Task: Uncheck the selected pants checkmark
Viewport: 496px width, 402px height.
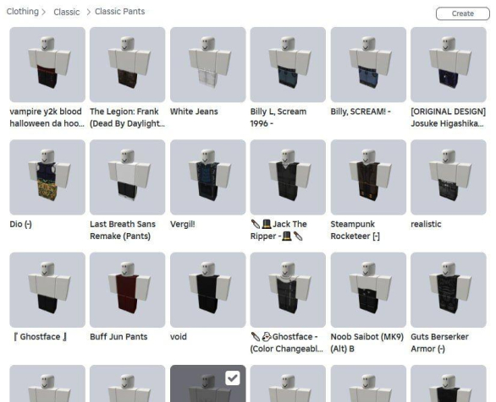Action: 233,378
